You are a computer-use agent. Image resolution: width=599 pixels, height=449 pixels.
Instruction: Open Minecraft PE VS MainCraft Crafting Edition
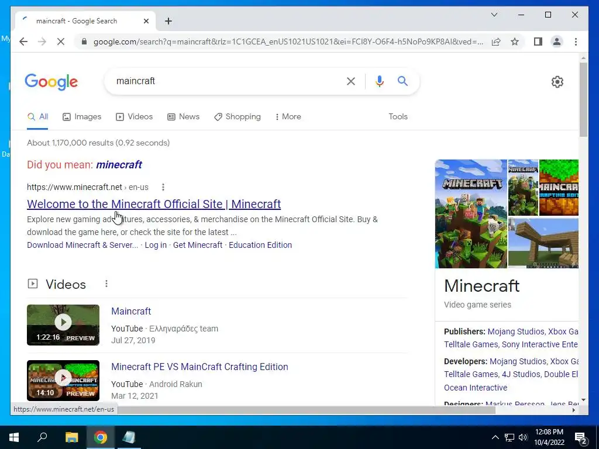pyautogui.click(x=200, y=367)
